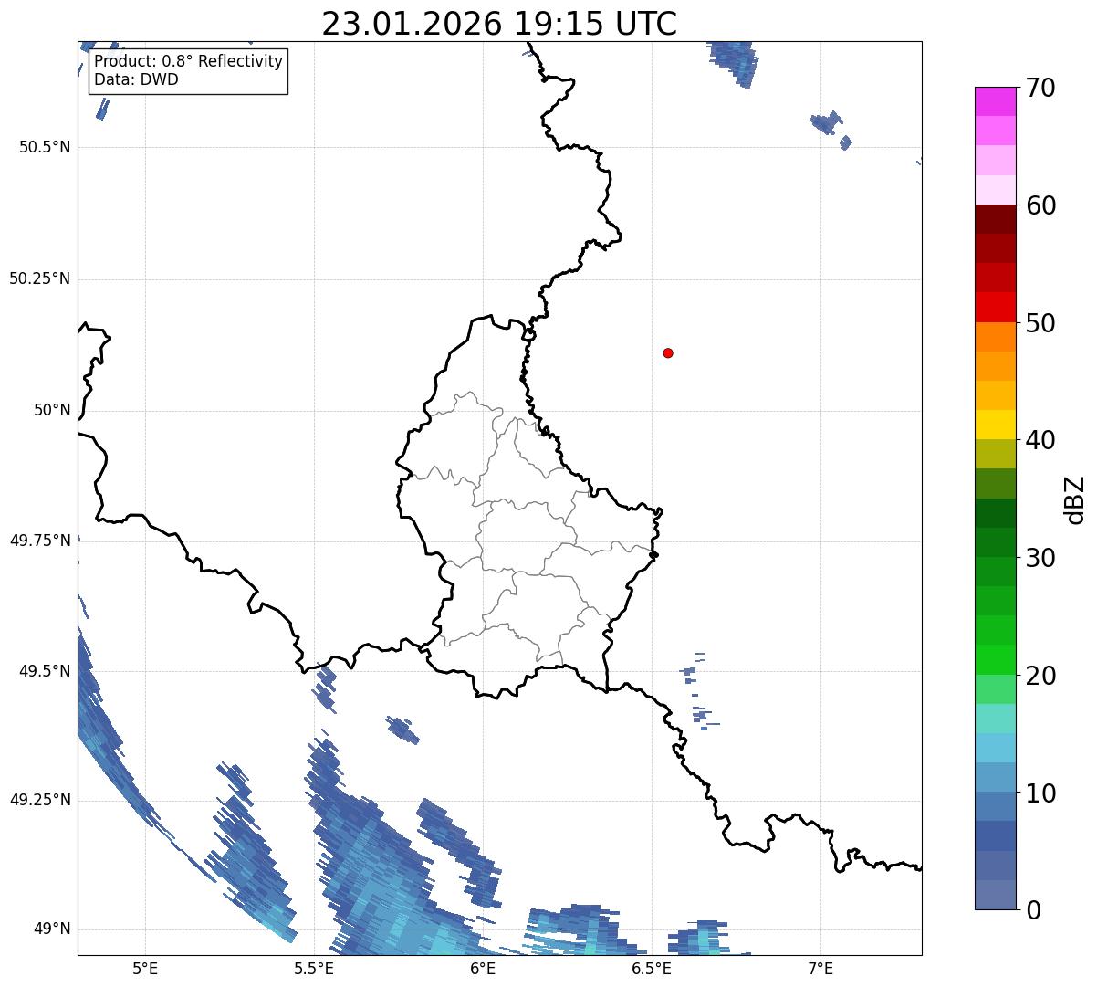This screenshot has width=1097, height=987.
Task: Click the colorbar tick label 50
Action: click(1040, 323)
